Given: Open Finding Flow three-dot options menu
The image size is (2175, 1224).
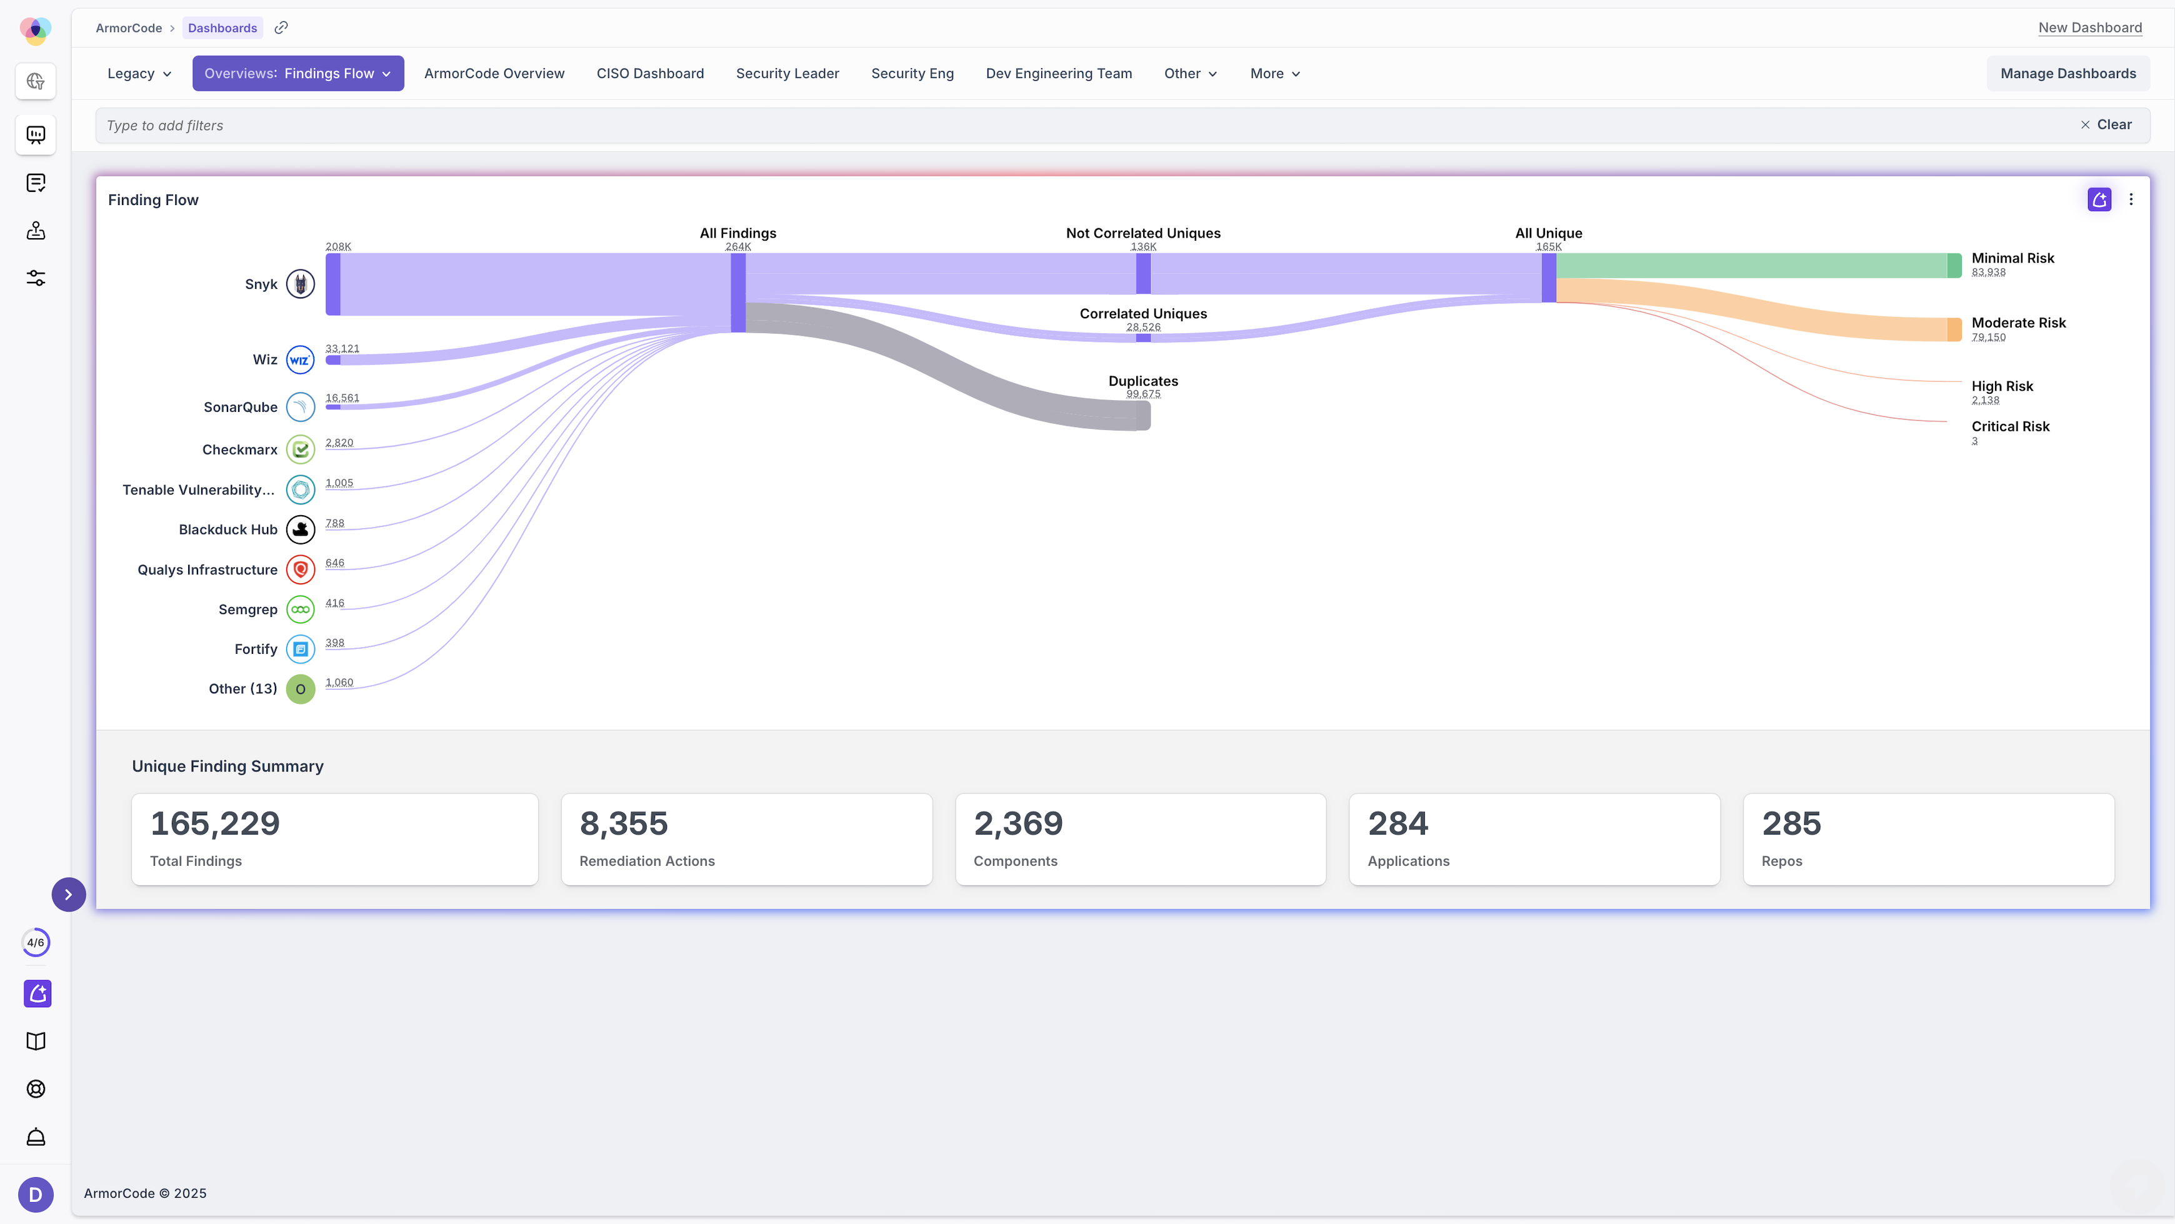Looking at the screenshot, I should click(x=2131, y=199).
